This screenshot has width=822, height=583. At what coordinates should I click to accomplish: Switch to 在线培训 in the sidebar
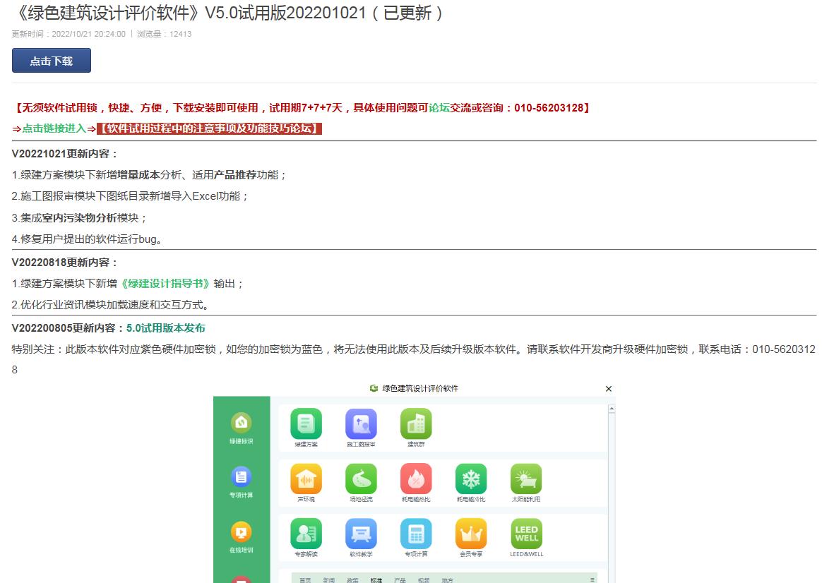pyautogui.click(x=242, y=536)
